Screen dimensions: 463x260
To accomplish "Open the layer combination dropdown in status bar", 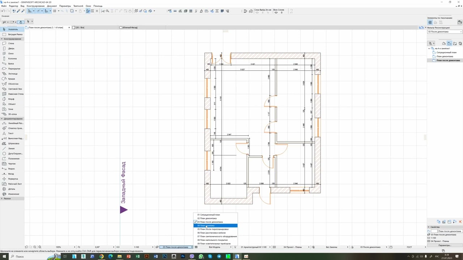I will point(176,247).
